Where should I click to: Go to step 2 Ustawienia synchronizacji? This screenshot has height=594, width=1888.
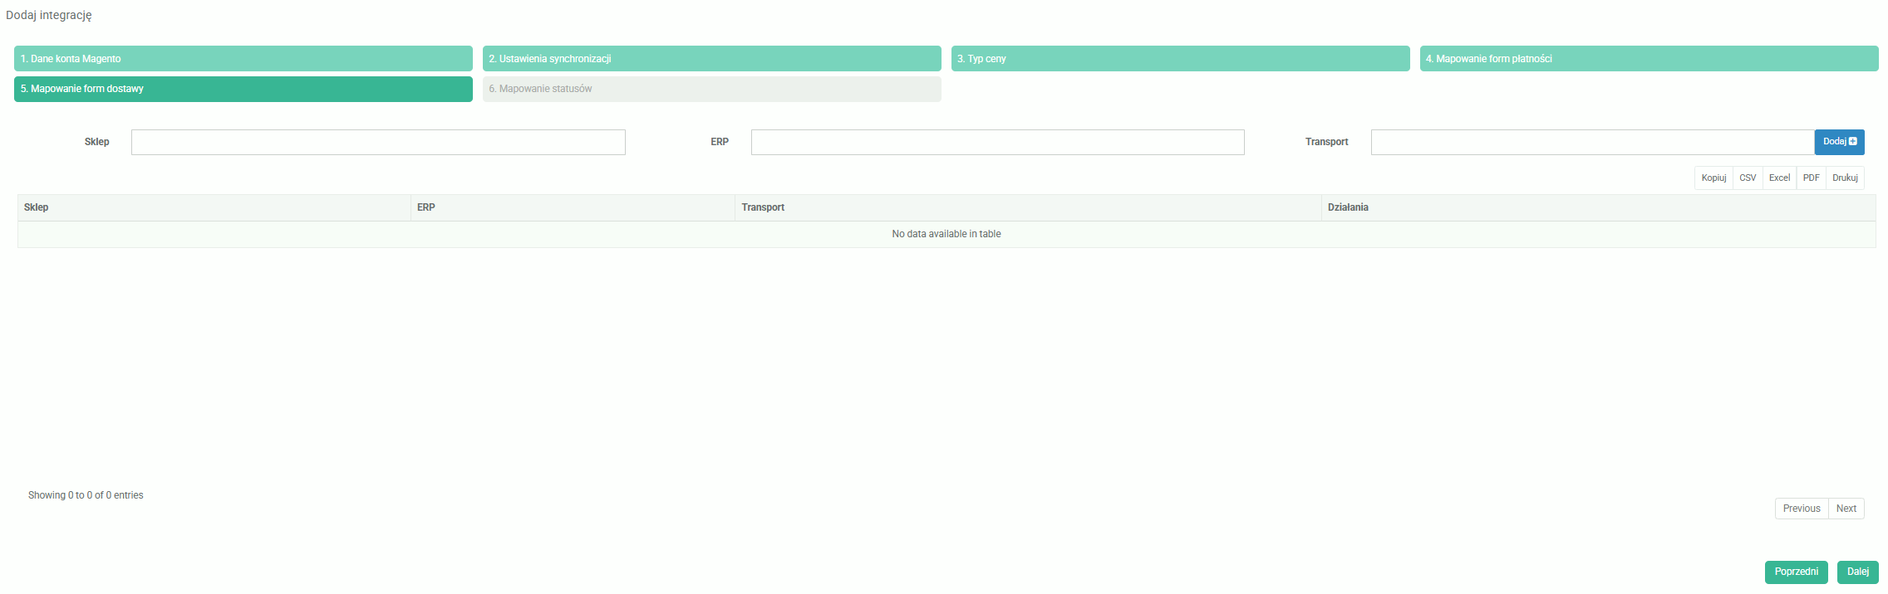[711, 59]
